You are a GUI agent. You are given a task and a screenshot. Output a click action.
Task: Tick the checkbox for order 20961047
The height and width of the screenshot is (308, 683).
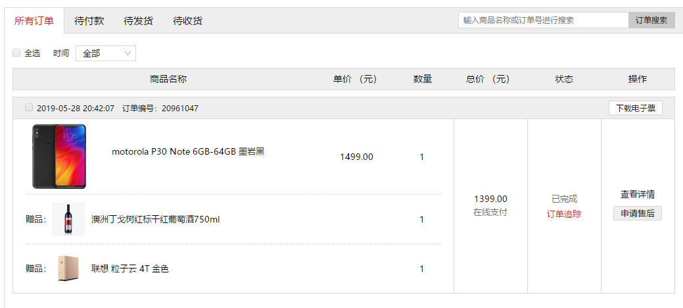pyautogui.click(x=29, y=107)
